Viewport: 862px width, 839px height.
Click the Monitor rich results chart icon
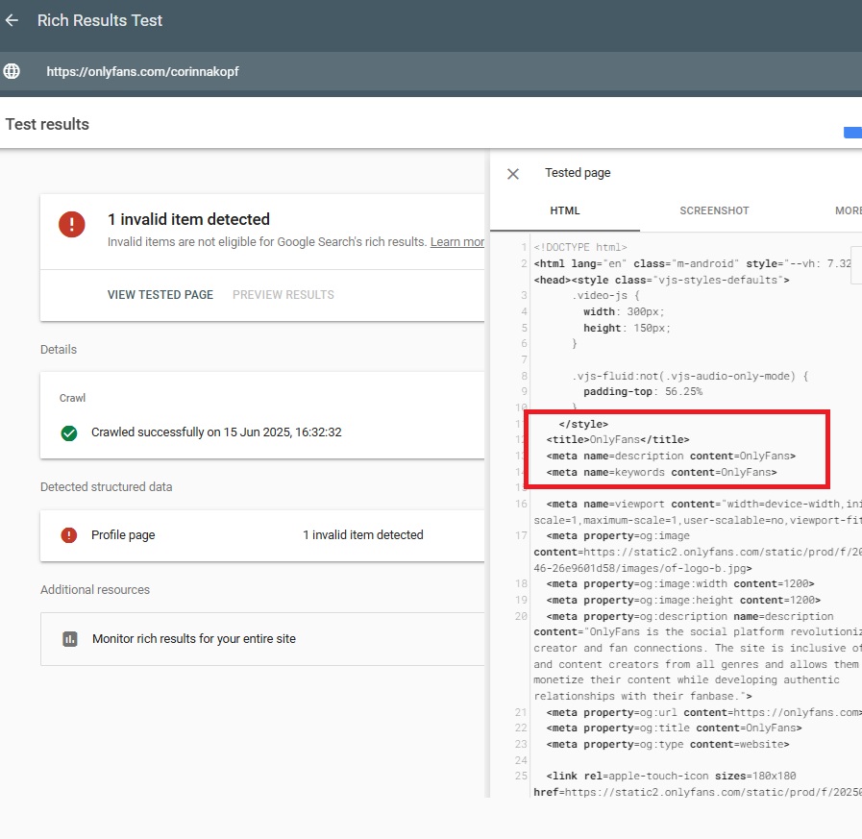(x=70, y=639)
